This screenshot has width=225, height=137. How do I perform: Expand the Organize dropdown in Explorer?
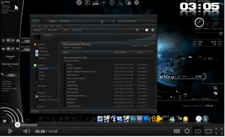[x=38, y=30]
